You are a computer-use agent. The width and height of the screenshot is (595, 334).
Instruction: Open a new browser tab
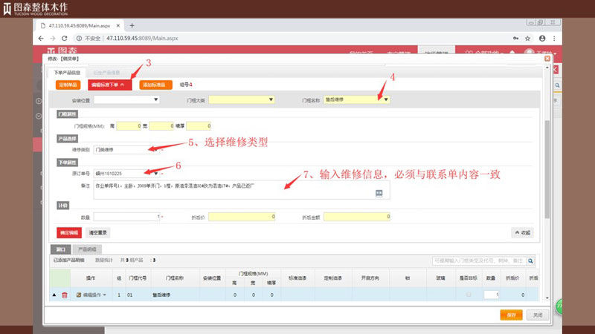[132, 25]
